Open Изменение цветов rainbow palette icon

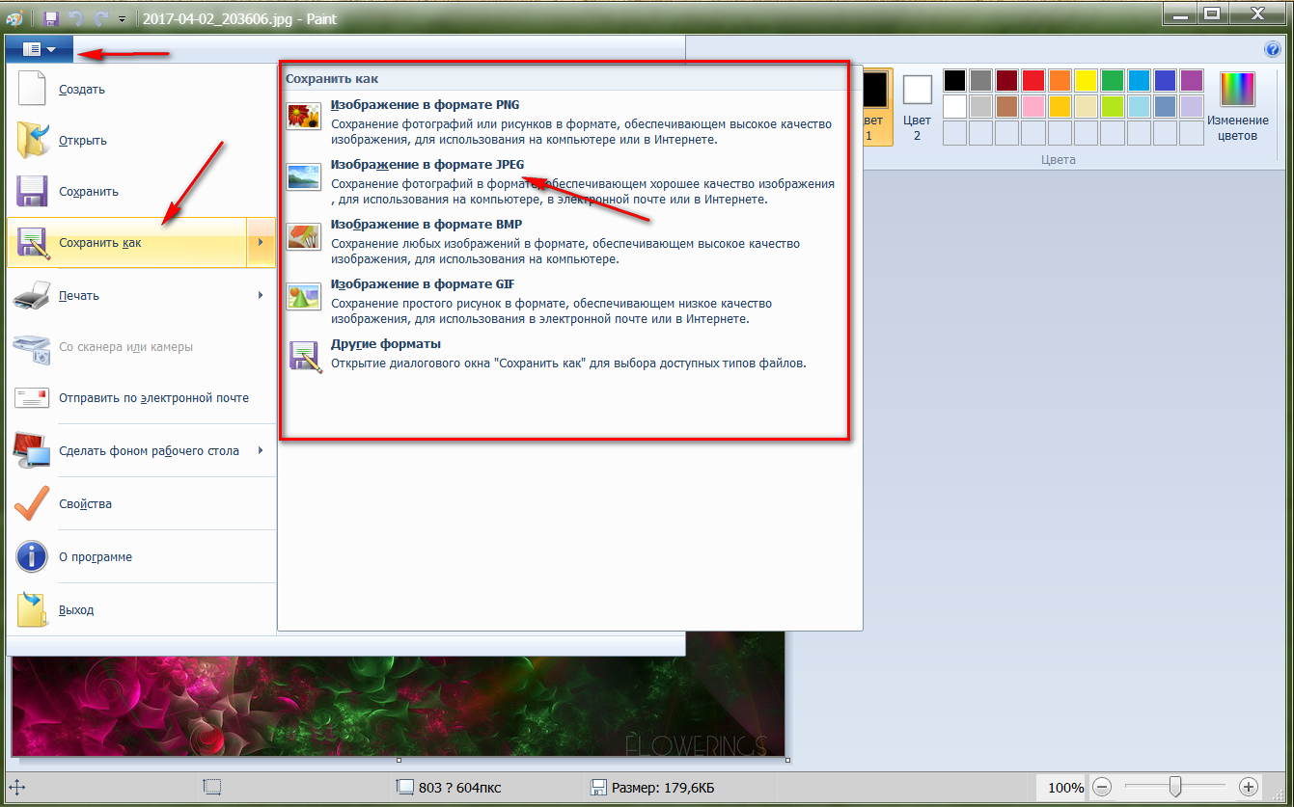(1236, 90)
